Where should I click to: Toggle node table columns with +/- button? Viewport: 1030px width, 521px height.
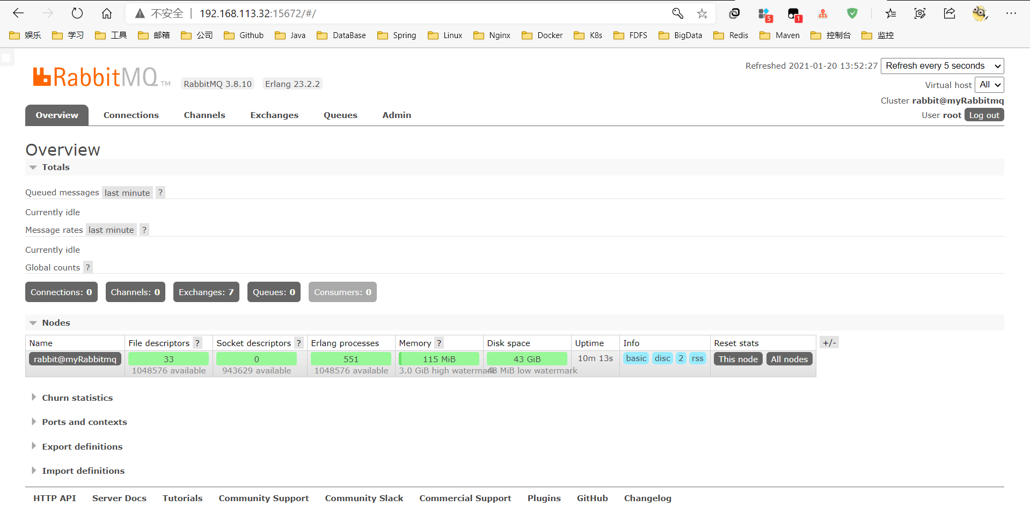click(829, 343)
